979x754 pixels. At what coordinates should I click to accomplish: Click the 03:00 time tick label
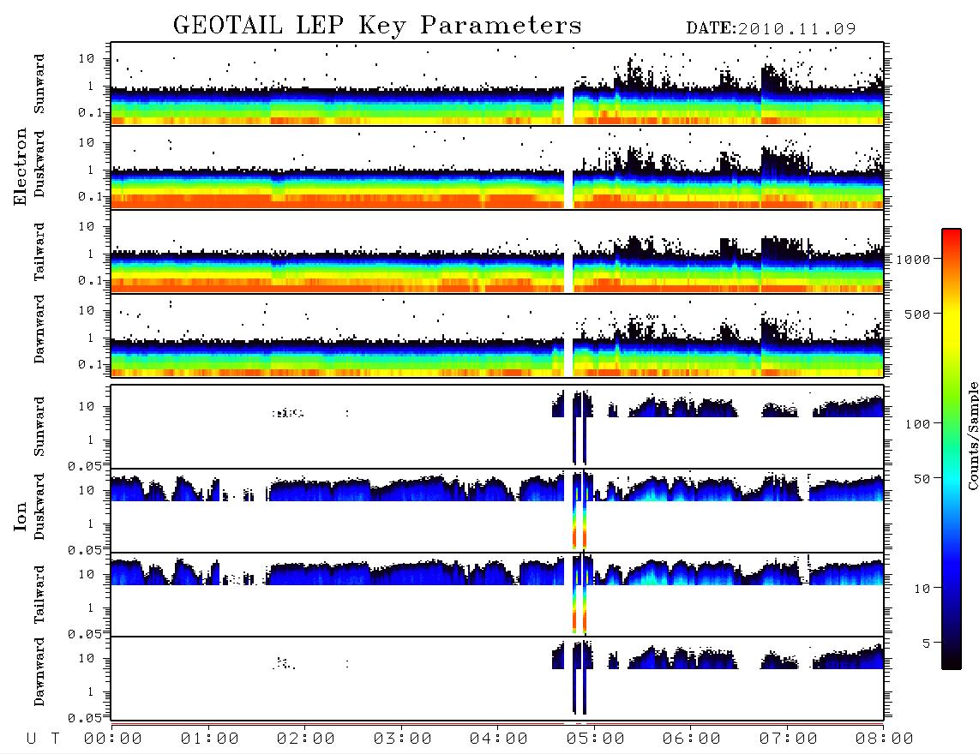403,739
